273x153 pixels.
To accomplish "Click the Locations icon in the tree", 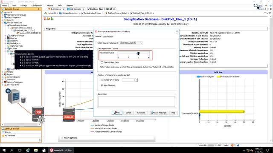I will coord(9,41).
